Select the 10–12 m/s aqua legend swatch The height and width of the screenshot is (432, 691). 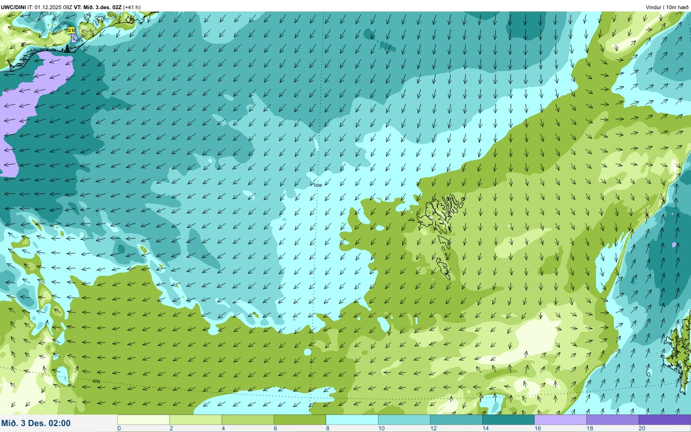pyautogui.click(x=404, y=420)
